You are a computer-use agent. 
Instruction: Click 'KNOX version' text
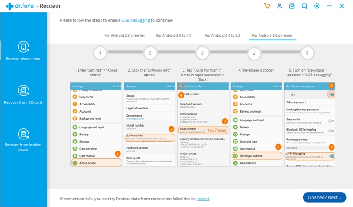coord(188,154)
